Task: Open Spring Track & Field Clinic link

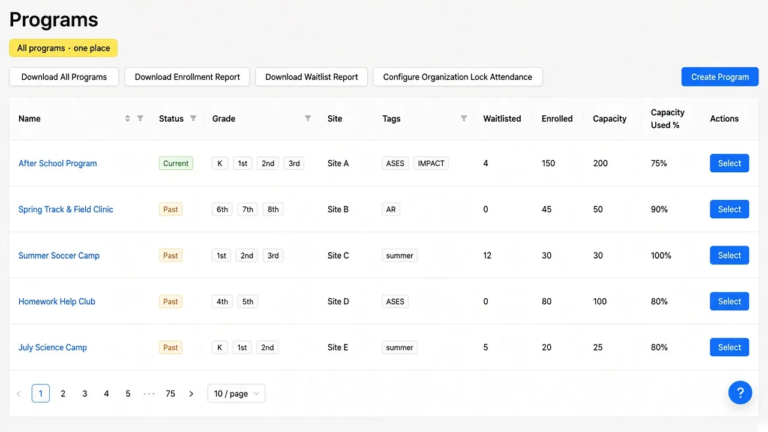Action: click(66, 209)
